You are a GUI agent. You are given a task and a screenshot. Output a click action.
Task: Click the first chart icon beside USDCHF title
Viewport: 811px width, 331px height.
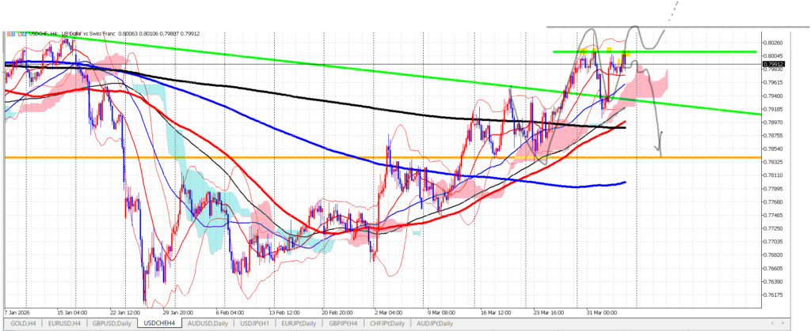tap(8, 33)
